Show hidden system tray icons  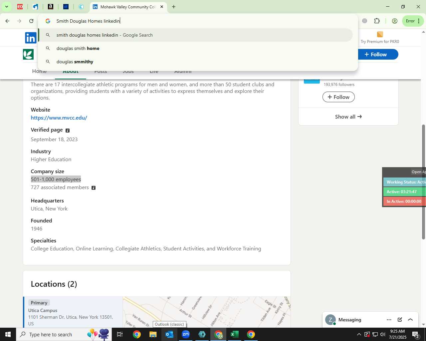pyautogui.click(x=359, y=334)
